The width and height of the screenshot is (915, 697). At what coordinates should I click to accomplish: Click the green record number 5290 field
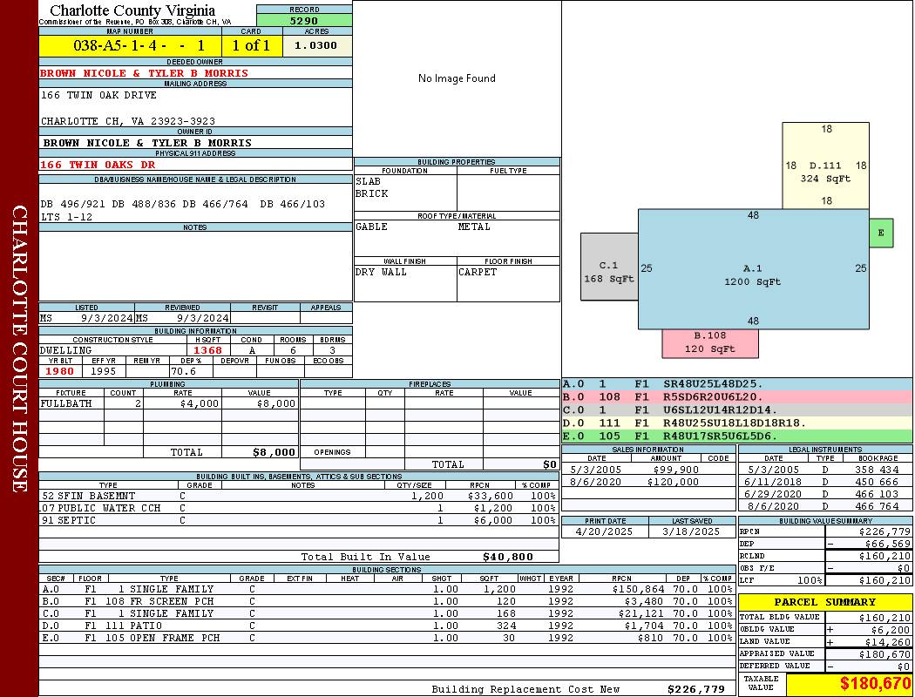click(304, 20)
